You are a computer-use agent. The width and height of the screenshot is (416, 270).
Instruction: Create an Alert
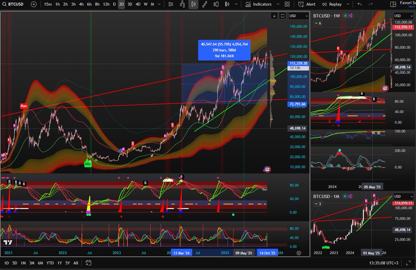[x=307, y=4]
